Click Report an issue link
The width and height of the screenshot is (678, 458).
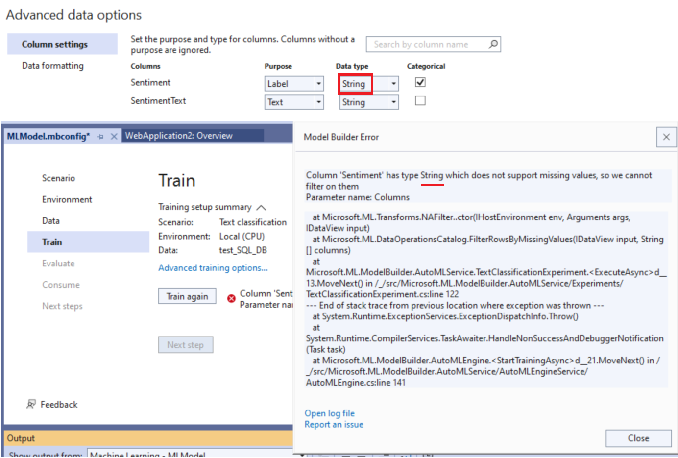click(334, 424)
